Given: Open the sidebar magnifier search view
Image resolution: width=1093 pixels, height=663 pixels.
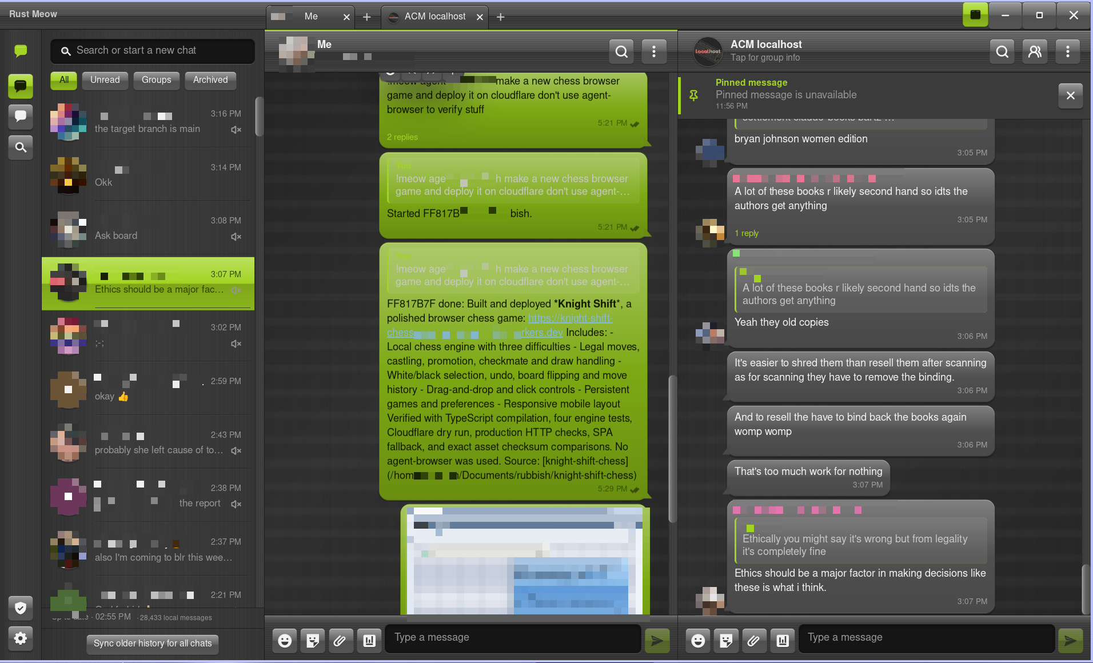Looking at the screenshot, I should point(21,147).
